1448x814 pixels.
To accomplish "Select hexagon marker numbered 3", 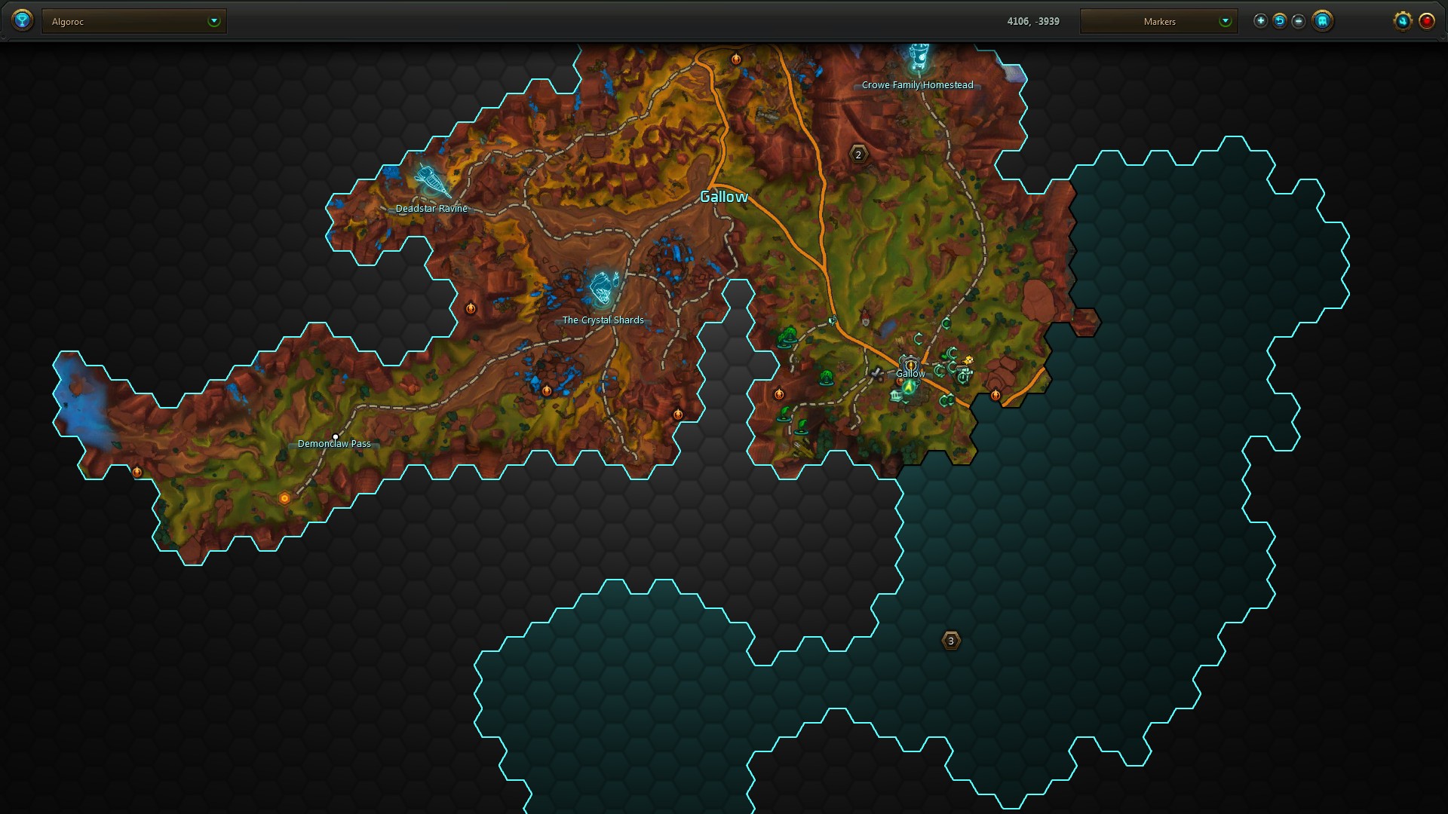I will coord(951,641).
